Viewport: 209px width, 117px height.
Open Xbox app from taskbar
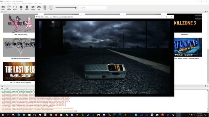[67, 115]
